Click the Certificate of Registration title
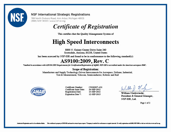 pyautogui.click(x=85, y=27)
